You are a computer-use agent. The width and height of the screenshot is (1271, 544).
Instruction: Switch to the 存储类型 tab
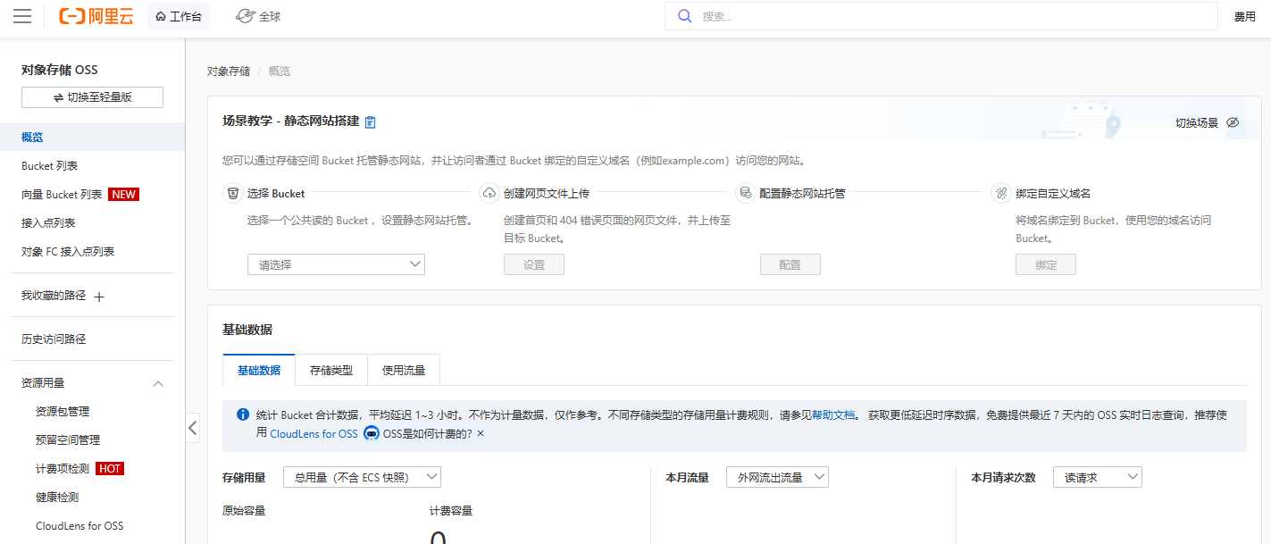coord(331,369)
